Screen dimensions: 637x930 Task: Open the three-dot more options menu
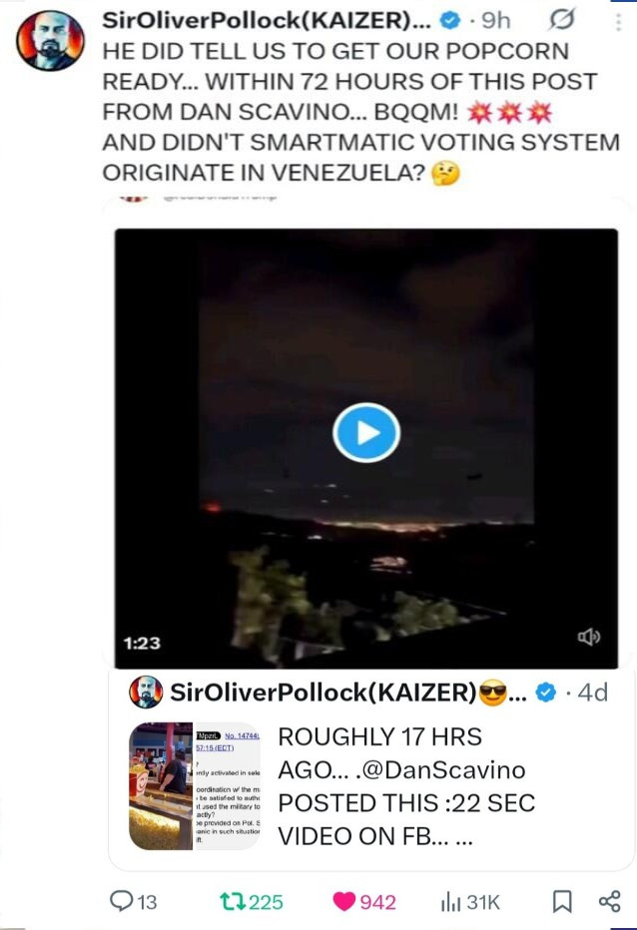click(x=618, y=22)
